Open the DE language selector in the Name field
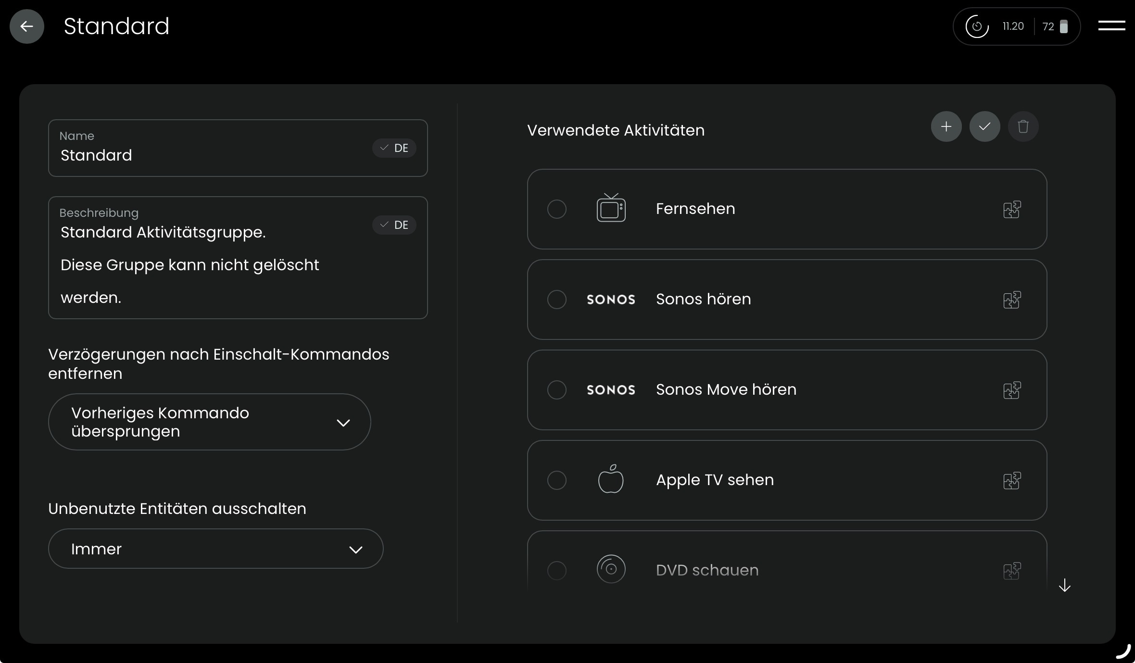Viewport: 1135px width, 663px height. (394, 148)
